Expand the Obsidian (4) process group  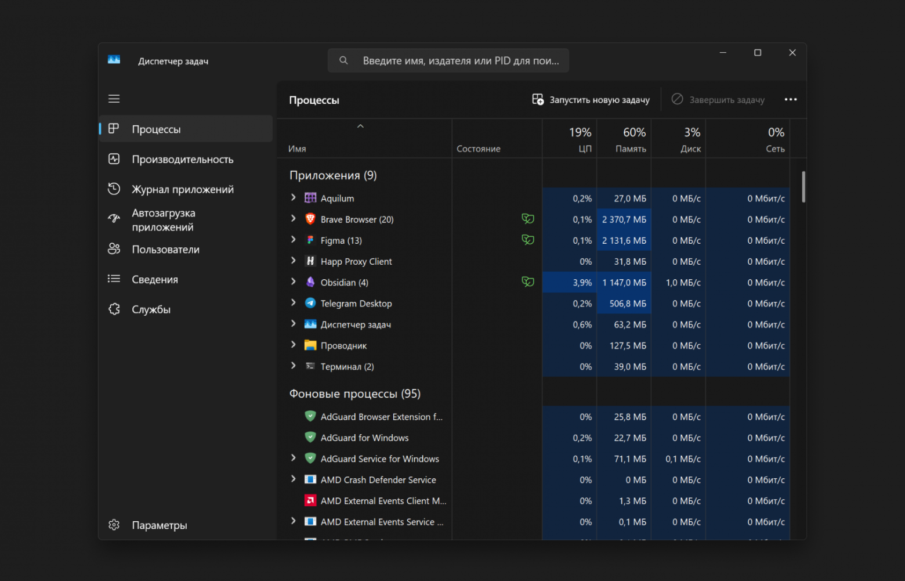click(293, 282)
